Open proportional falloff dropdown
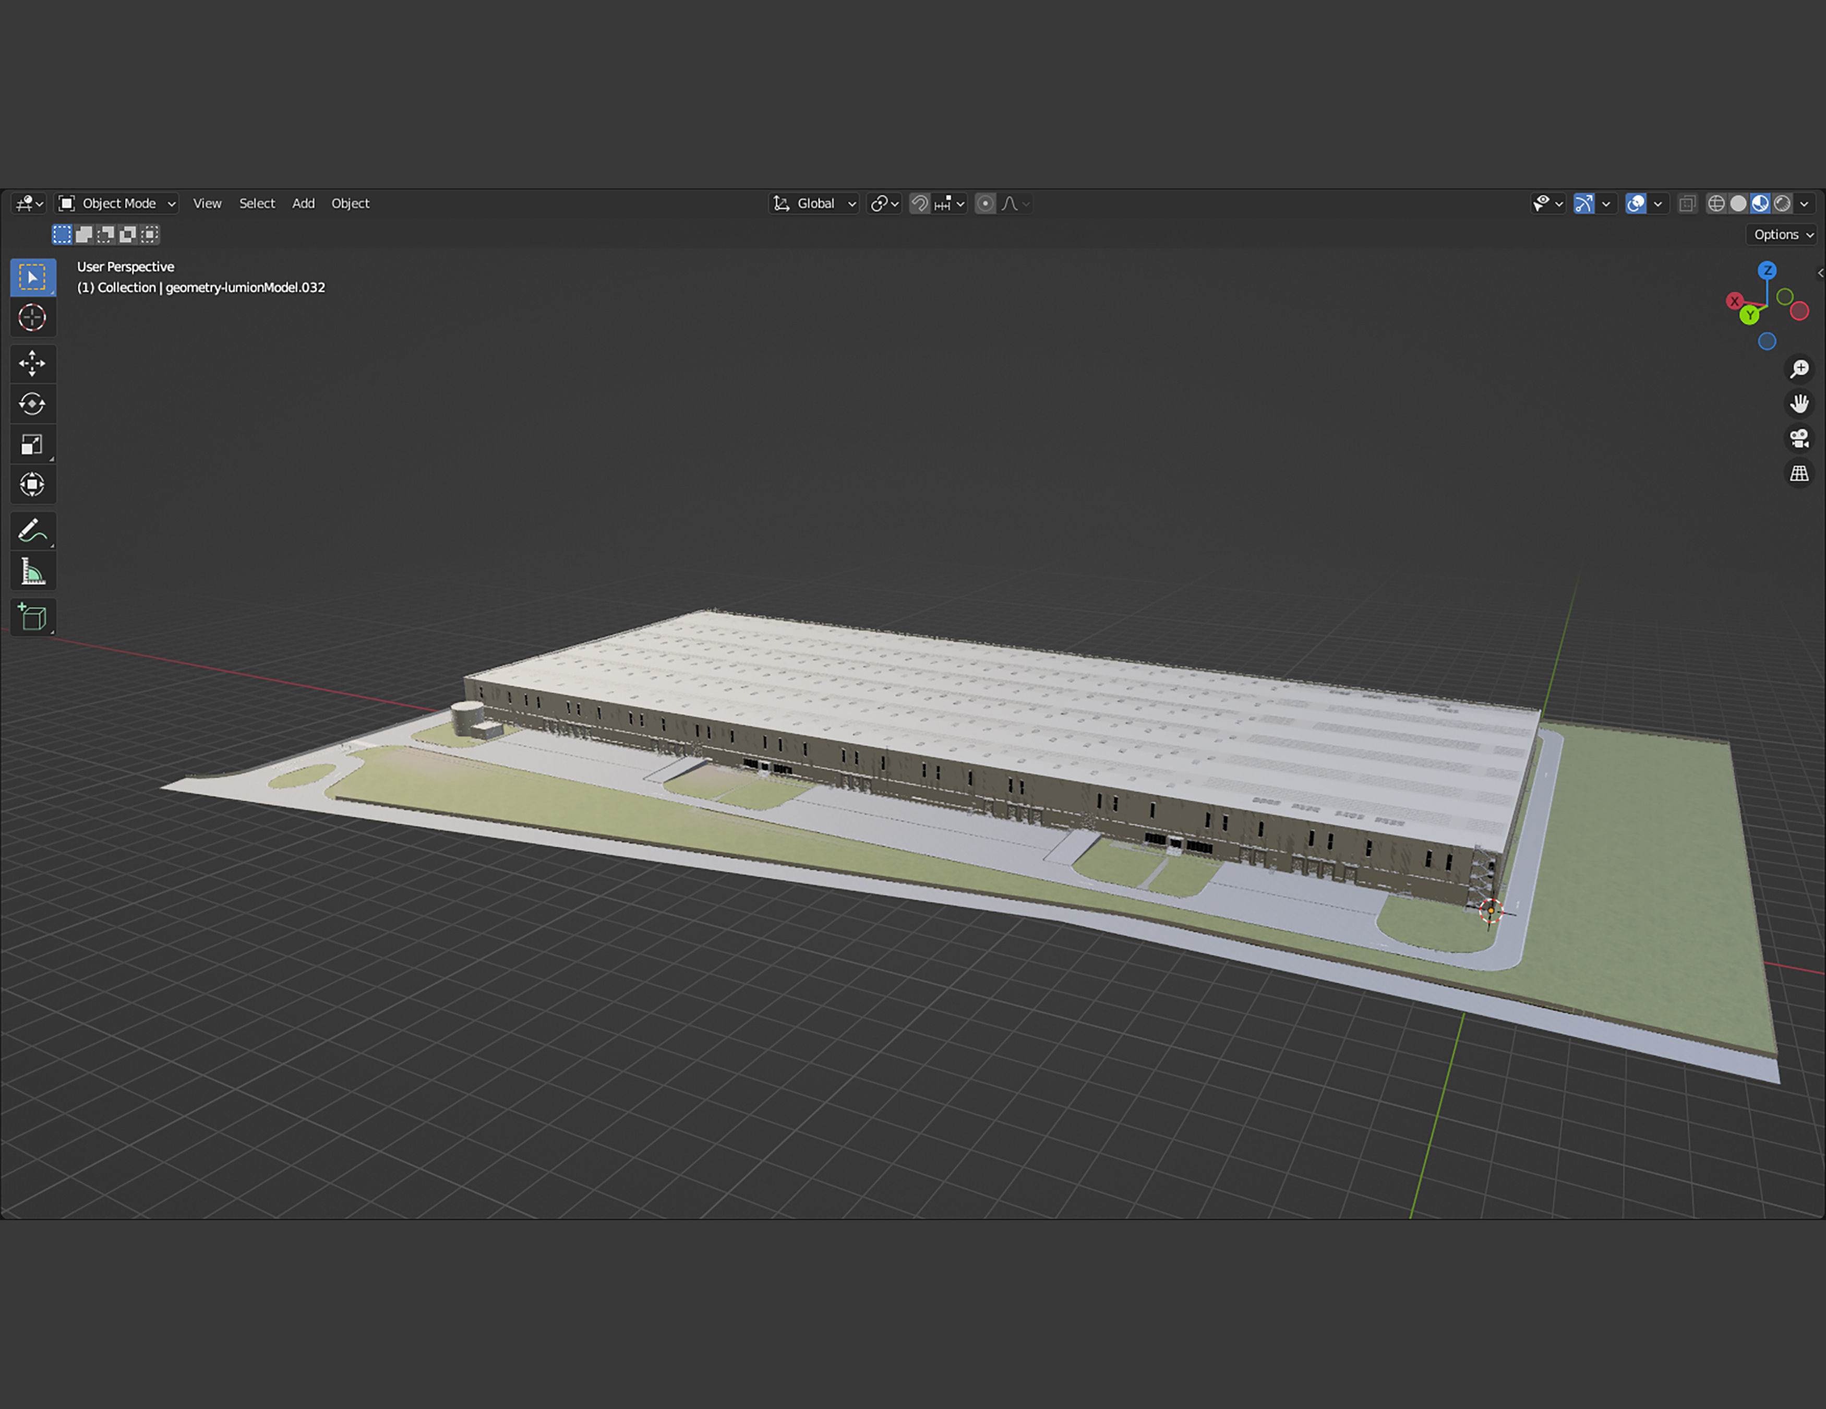This screenshot has width=1826, height=1409. point(1015,203)
